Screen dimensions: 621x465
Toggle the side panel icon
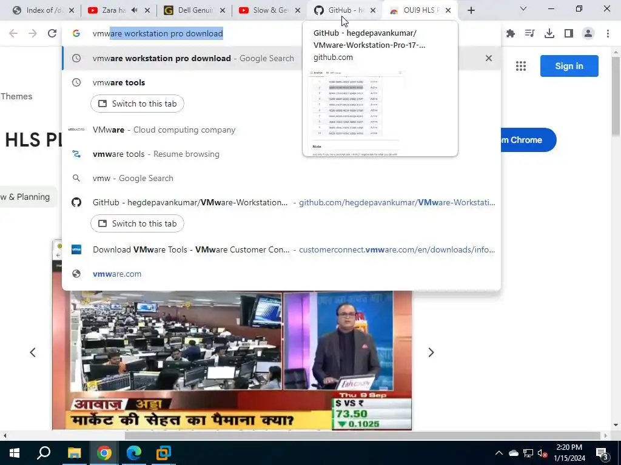point(569,34)
